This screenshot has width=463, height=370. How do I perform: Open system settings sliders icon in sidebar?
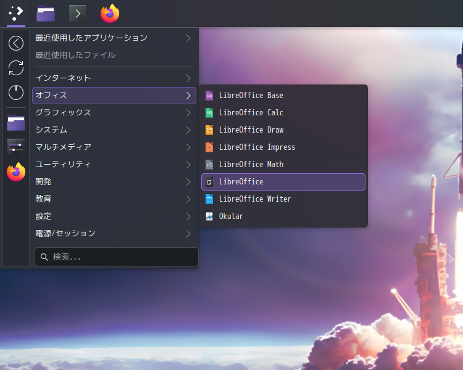tap(16, 147)
